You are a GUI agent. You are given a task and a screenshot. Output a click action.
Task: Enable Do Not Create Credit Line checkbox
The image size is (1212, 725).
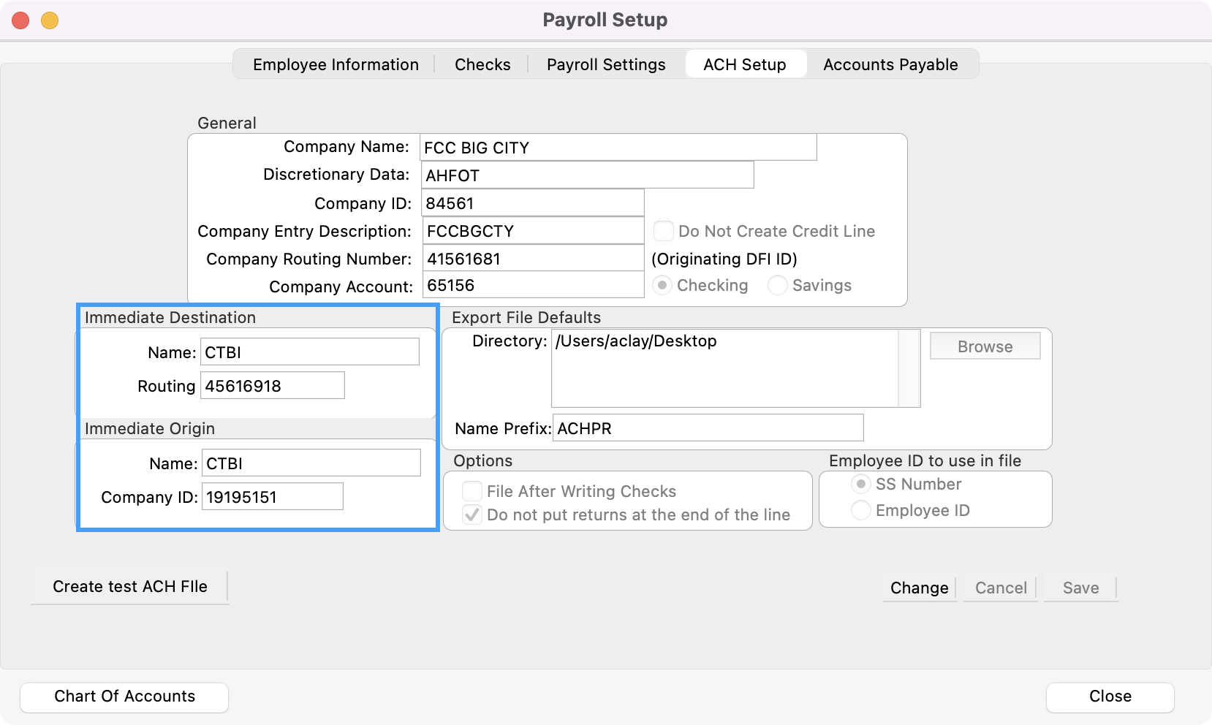click(x=663, y=231)
